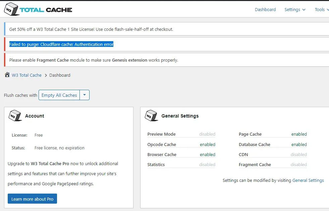
Task: Click the Fragment Cache settings label
Action: pos(255,165)
